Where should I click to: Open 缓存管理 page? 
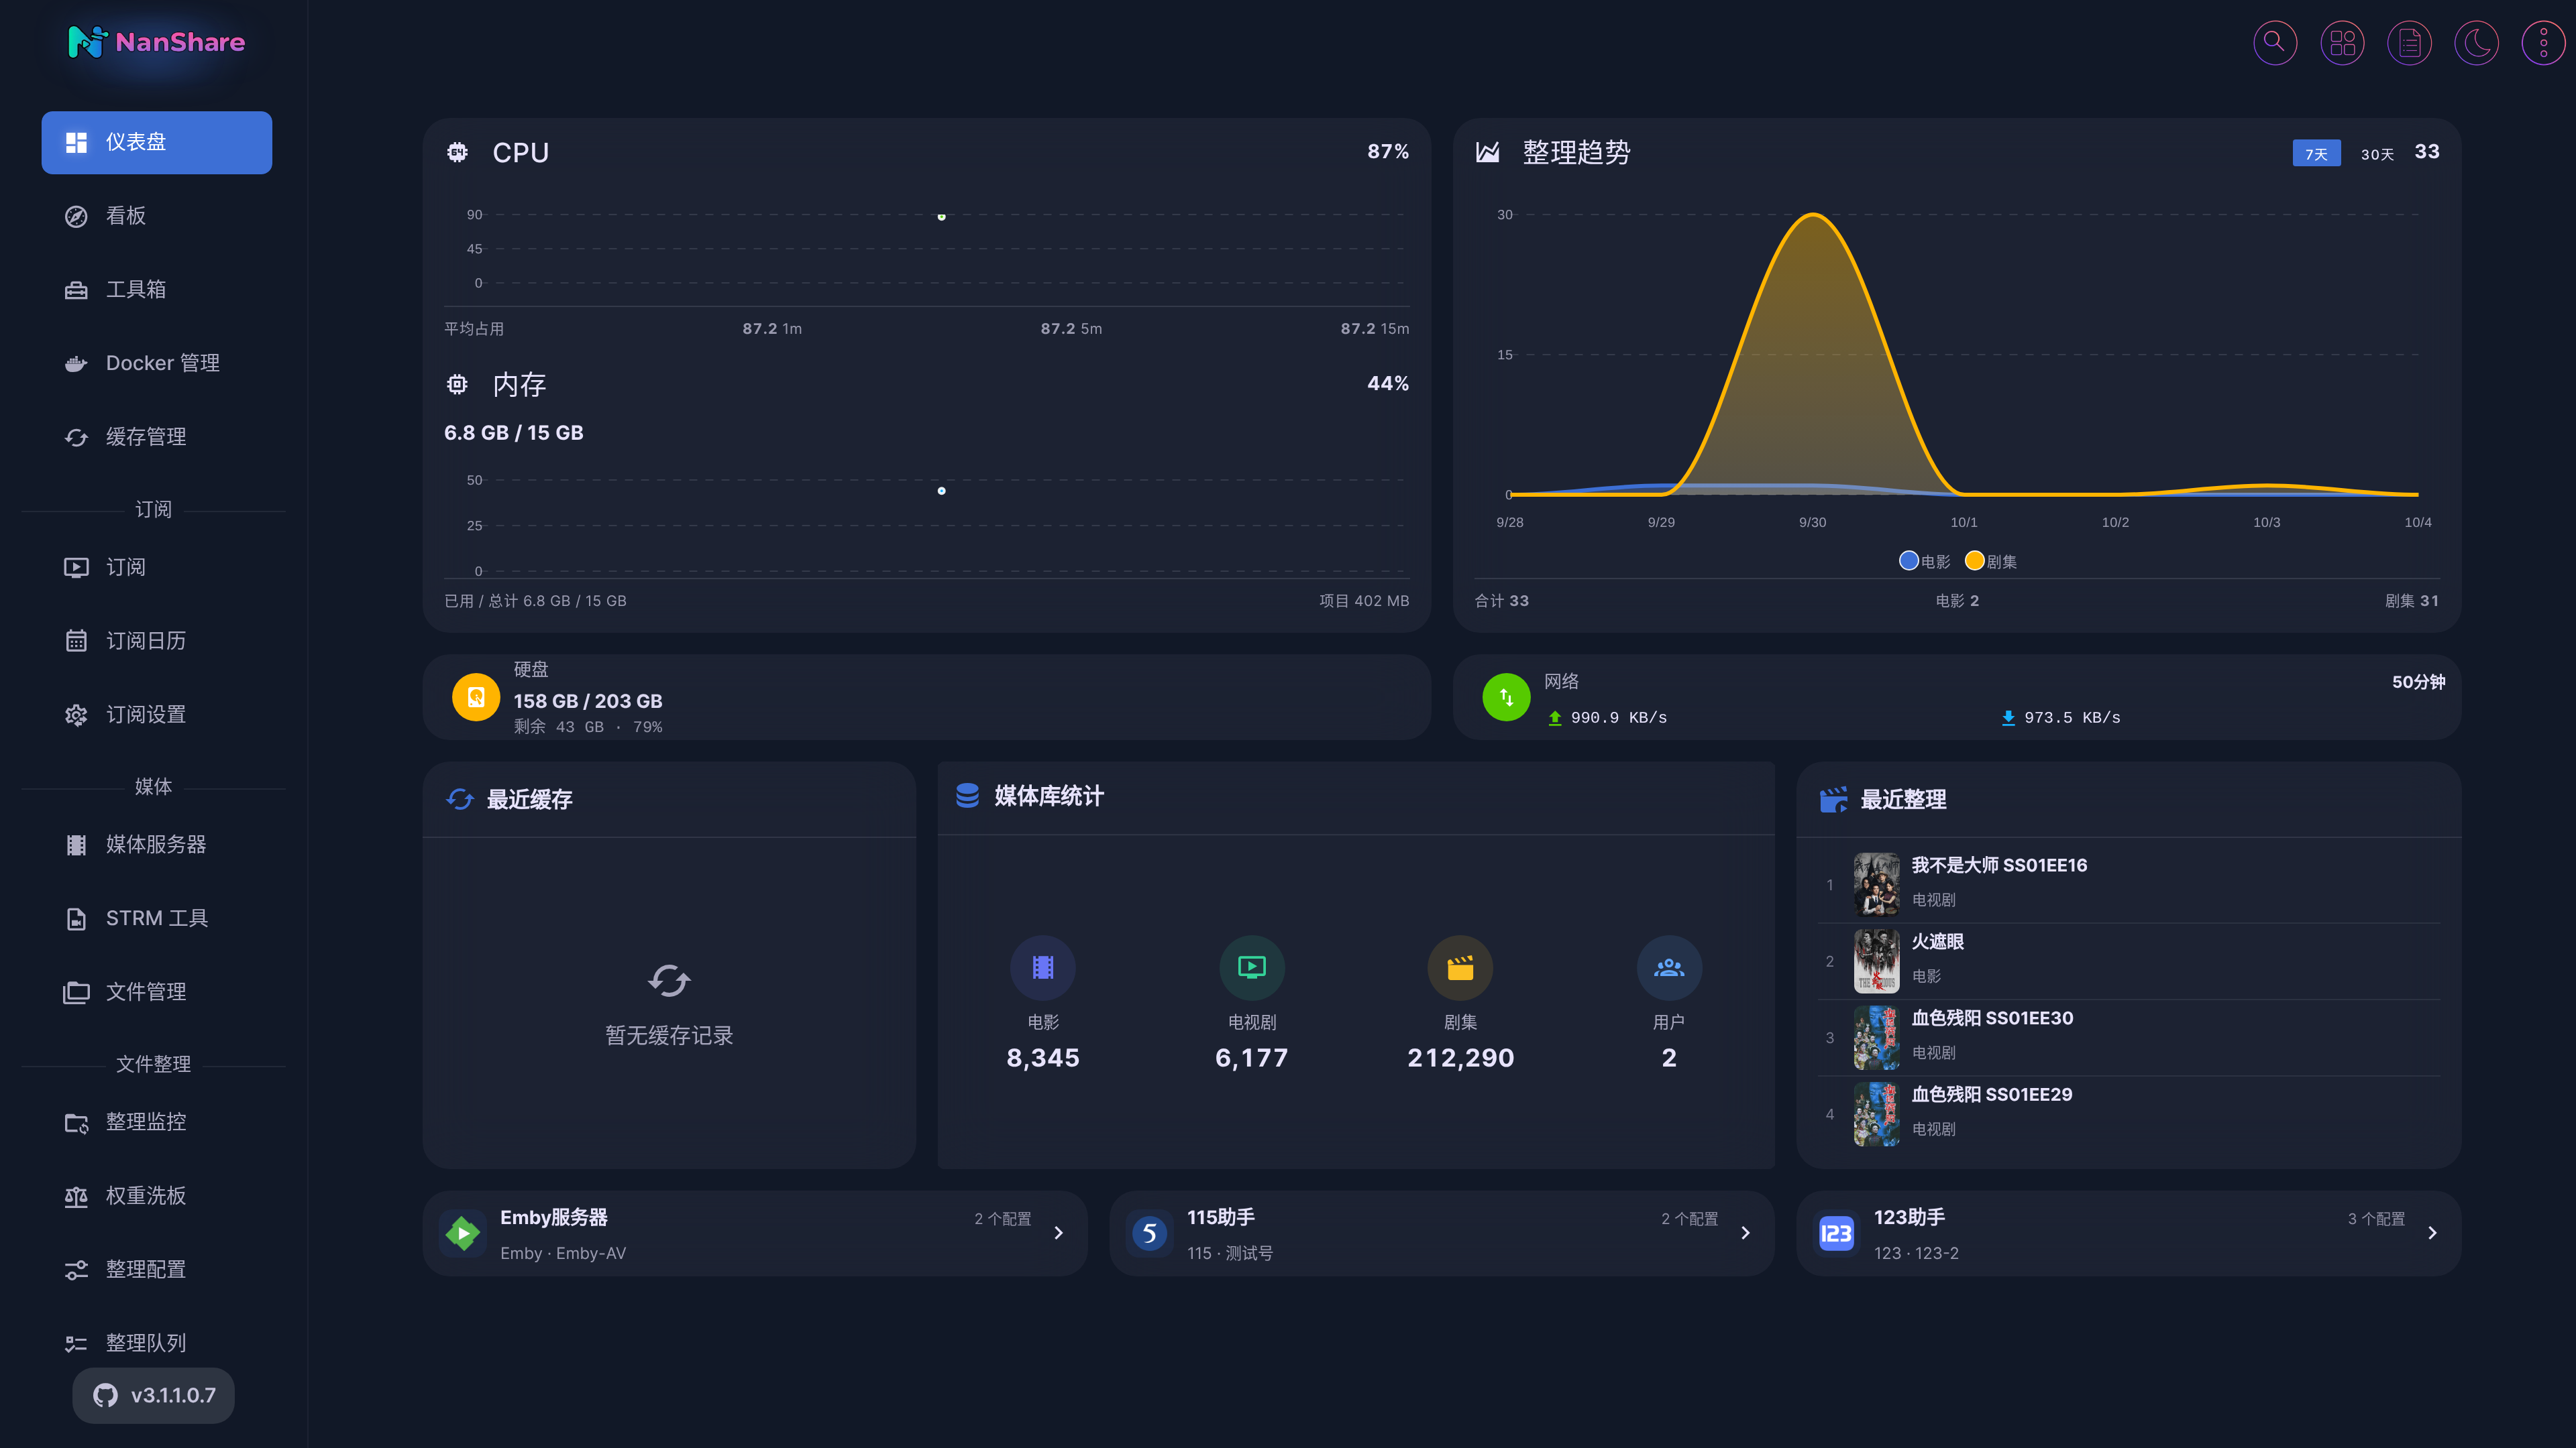tap(156, 438)
